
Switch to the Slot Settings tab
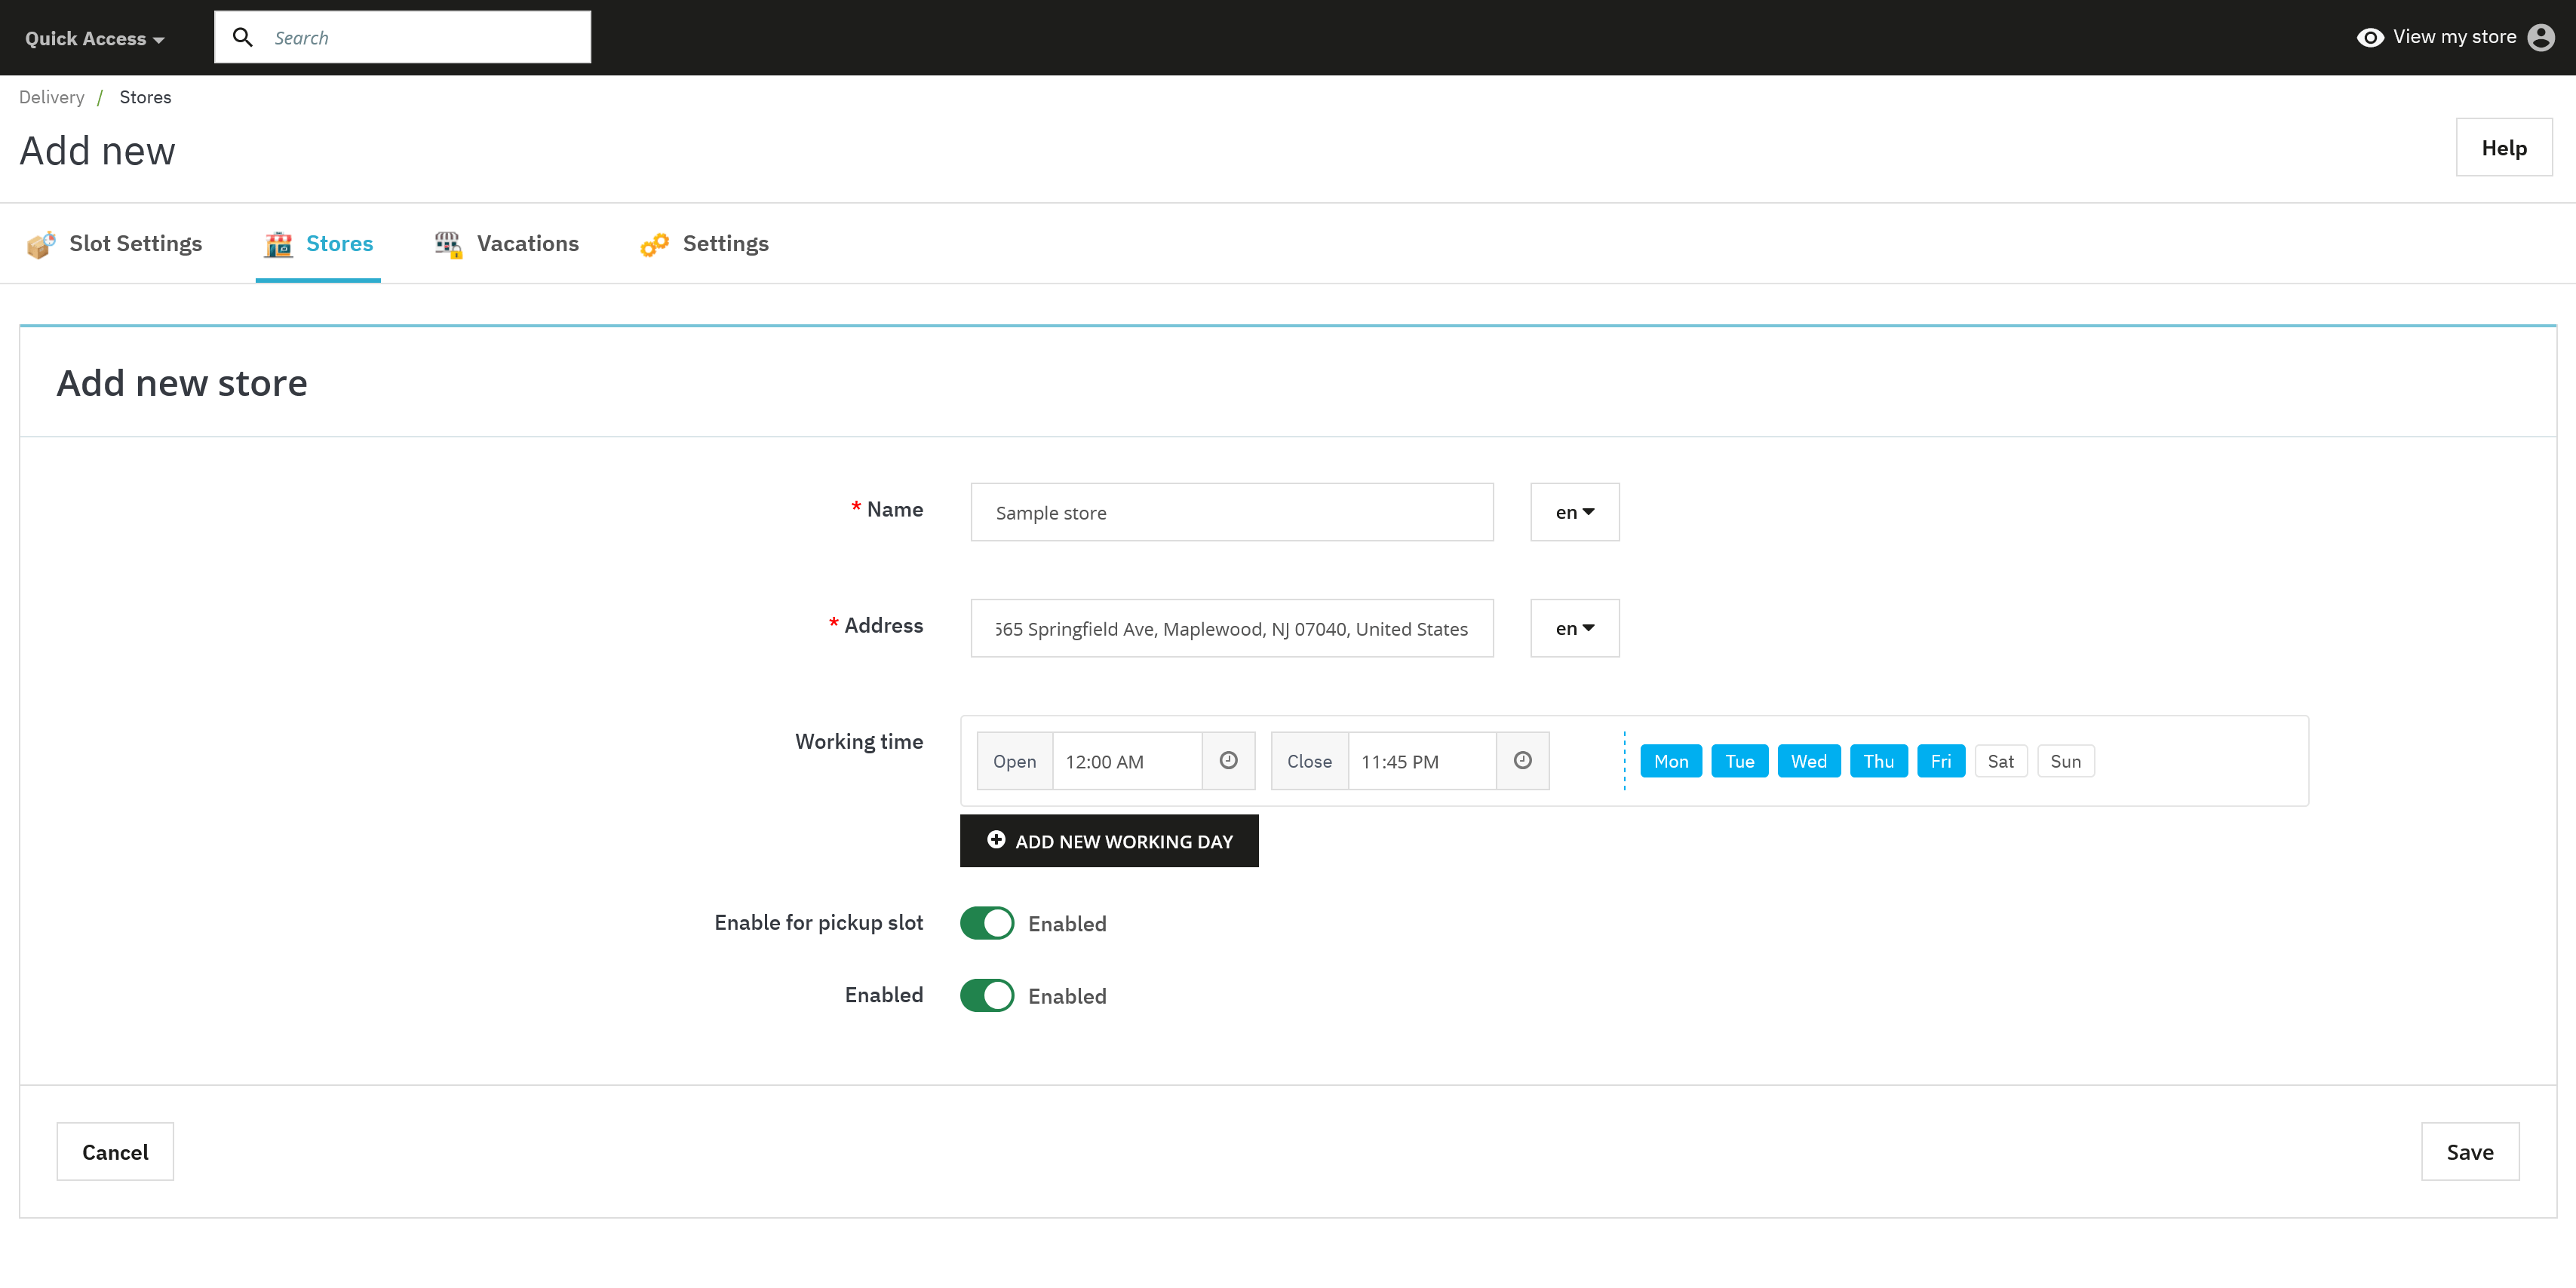coord(115,244)
